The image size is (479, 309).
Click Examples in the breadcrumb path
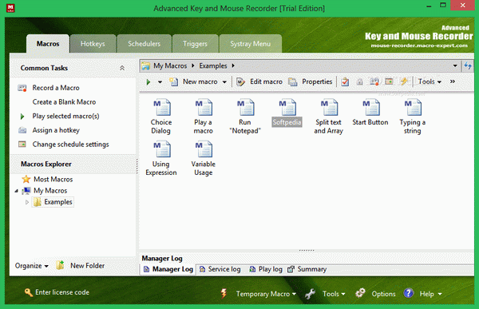(x=213, y=65)
